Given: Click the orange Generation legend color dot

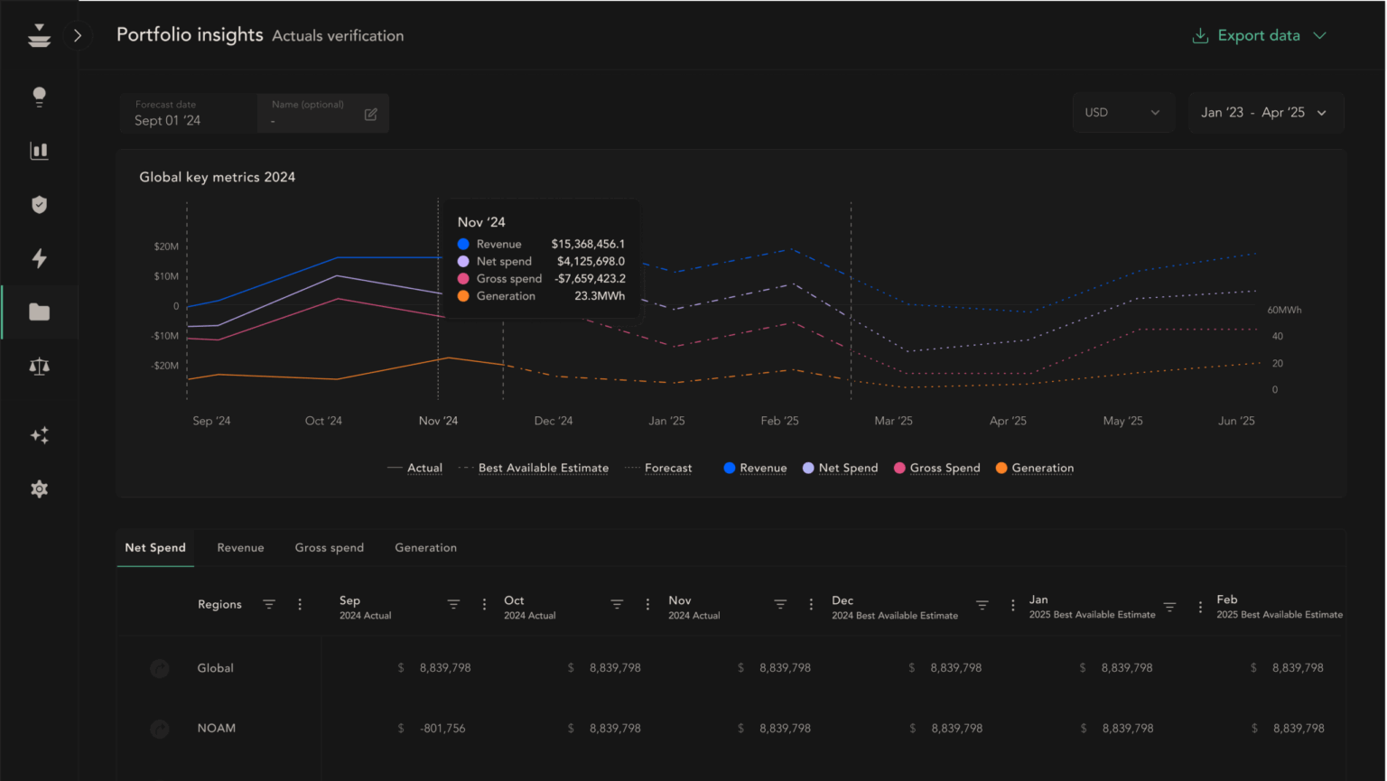Looking at the screenshot, I should (1001, 468).
